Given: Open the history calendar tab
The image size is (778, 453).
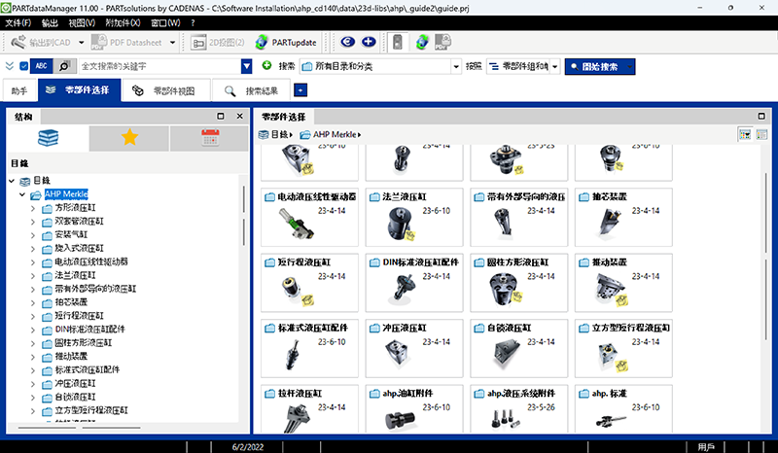Looking at the screenshot, I should click(x=210, y=138).
